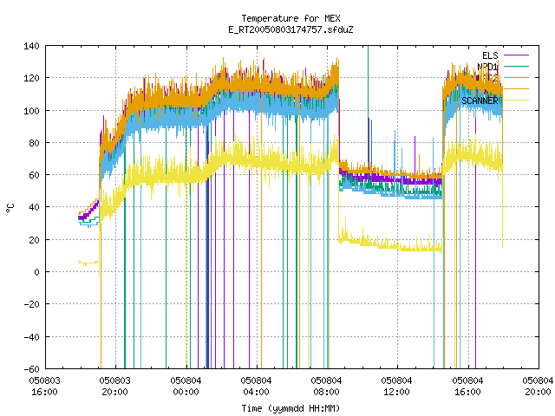Click the '04:00' x-axis time label
Image resolution: width=555 pixels, height=416 pixels.
point(257,392)
